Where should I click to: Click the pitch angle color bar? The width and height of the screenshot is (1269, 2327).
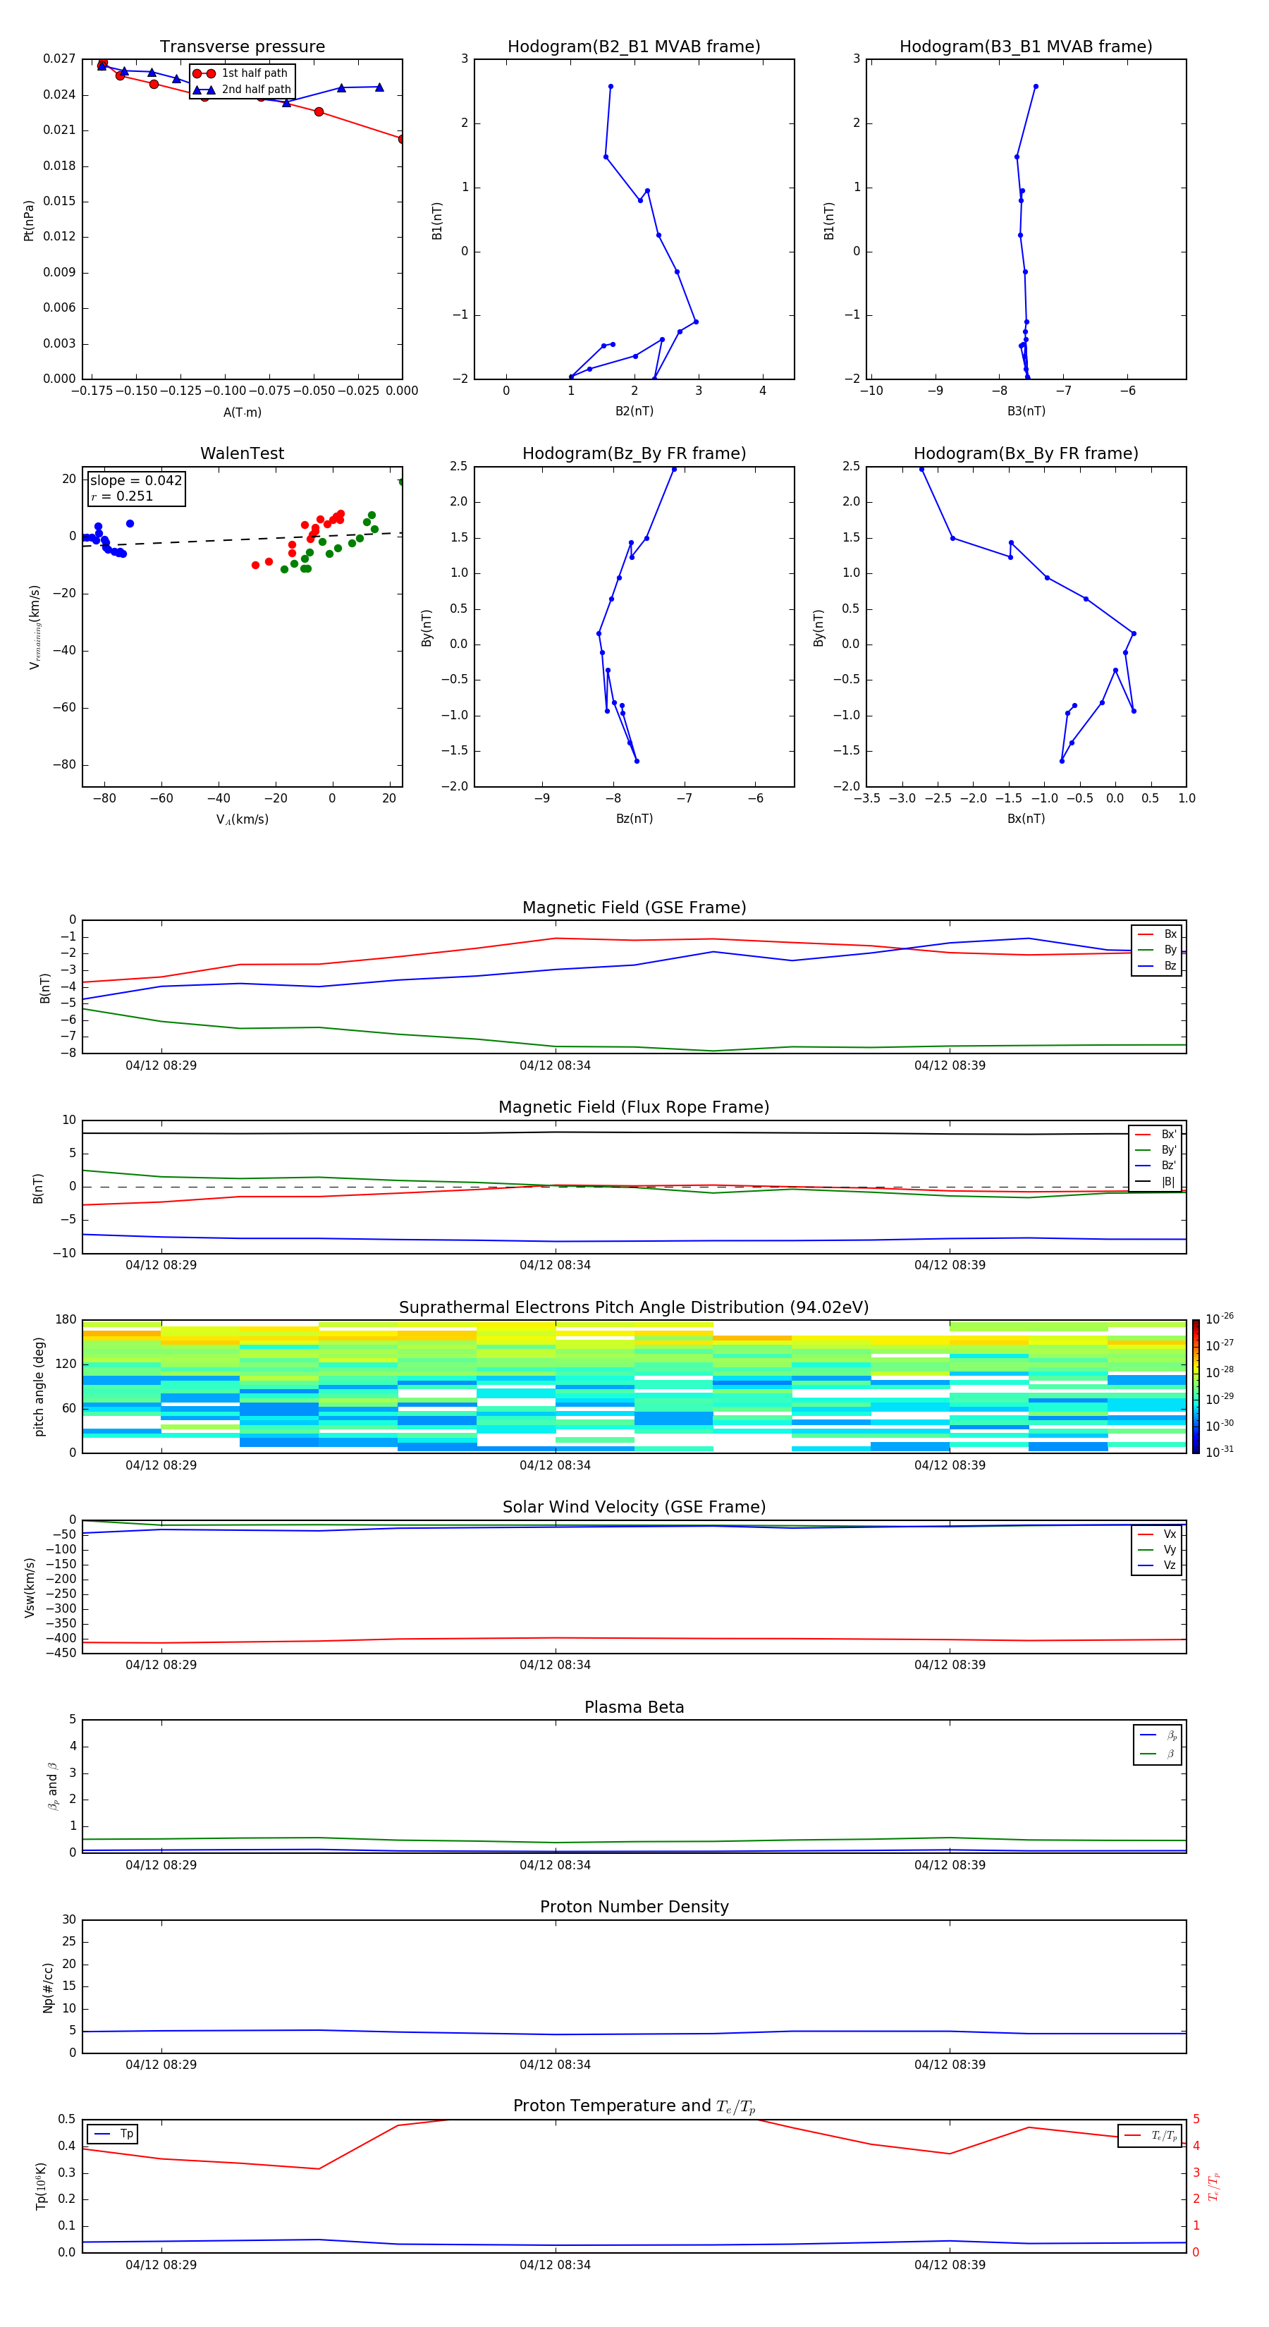(1196, 1386)
